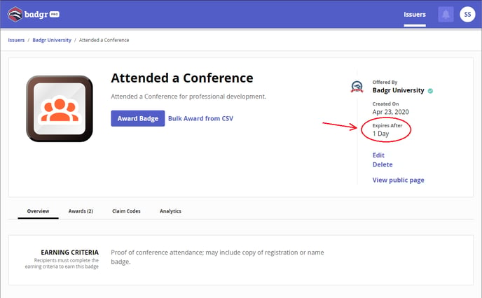Click the Edit link
482x298 pixels.
378,155
